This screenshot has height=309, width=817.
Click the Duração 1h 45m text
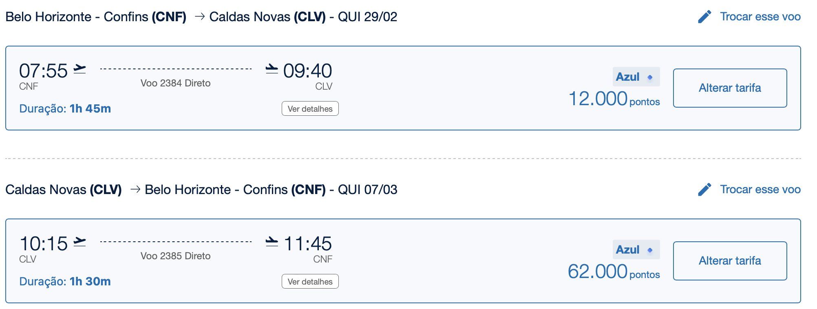pos(65,109)
